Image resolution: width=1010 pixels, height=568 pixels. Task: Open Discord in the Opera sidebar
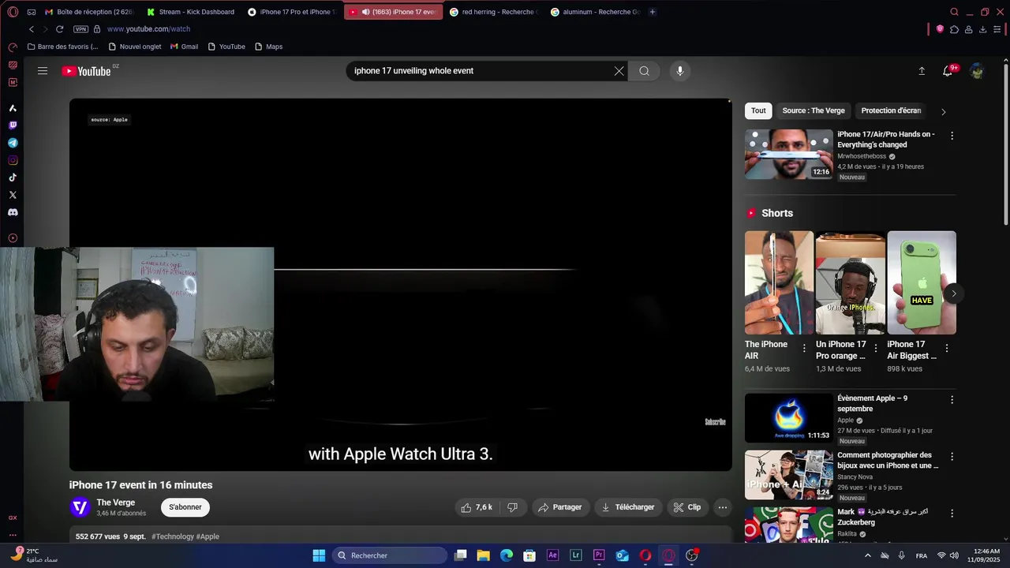click(13, 212)
